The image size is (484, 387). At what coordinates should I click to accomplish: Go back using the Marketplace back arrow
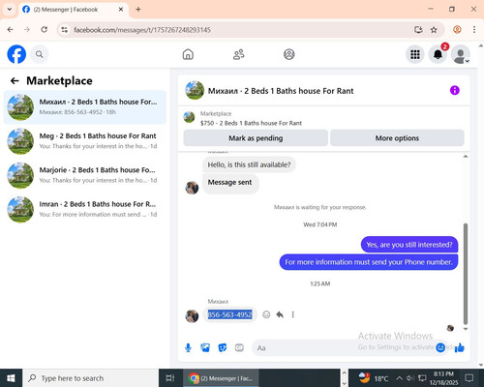[x=15, y=80]
